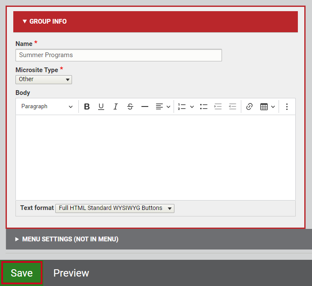The width and height of the screenshot is (312, 286).
Task: Save the group
Action: point(22,273)
